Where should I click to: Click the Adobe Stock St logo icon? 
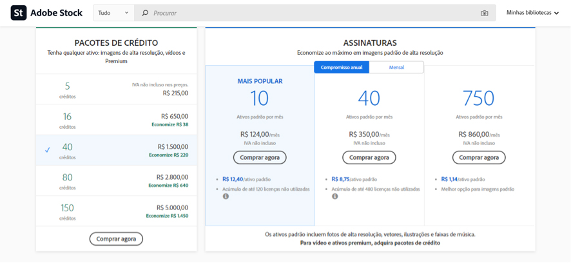point(19,13)
